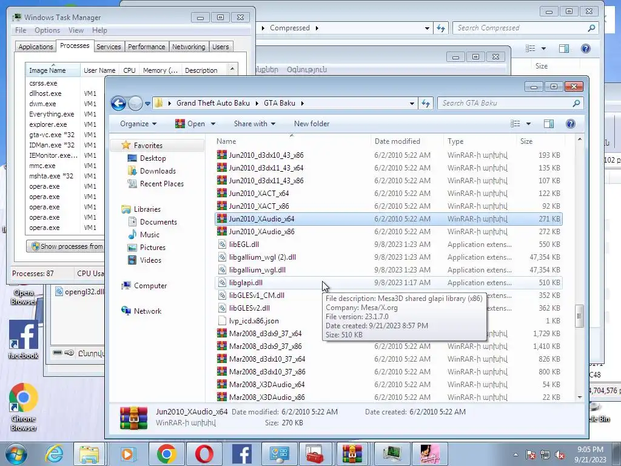621x466 pixels.
Task: Expand the address dropdown in Compressed window
Action: point(427,28)
